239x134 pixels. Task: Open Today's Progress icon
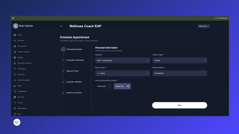15,52
